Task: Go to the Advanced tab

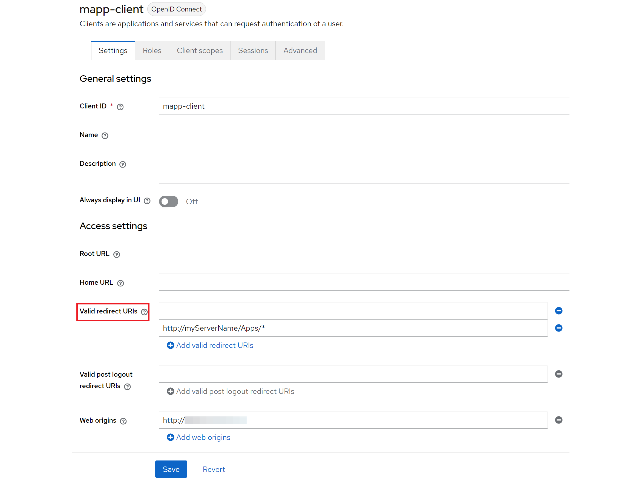Action: pyautogui.click(x=300, y=51)
